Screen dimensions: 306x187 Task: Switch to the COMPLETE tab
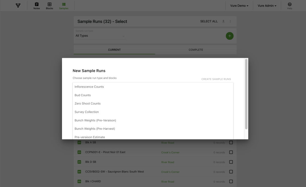(196, 50)
